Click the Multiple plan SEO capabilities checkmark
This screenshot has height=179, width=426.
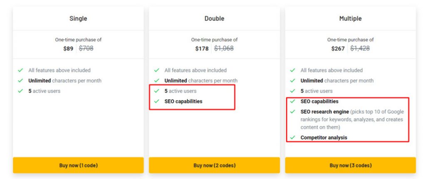pos(292,101)
